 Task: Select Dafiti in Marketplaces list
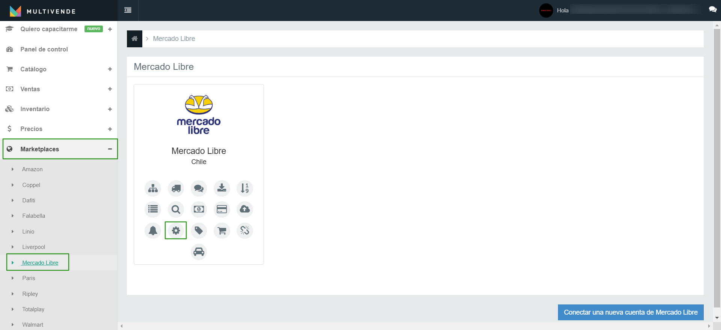[29, 200]
